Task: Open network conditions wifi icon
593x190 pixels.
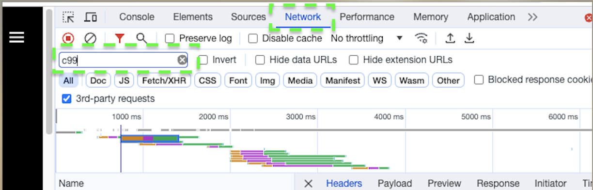Action: point(421,38)
